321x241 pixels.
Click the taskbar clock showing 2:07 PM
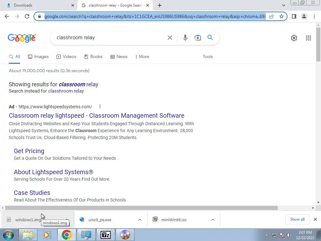[x=305, y=235]
